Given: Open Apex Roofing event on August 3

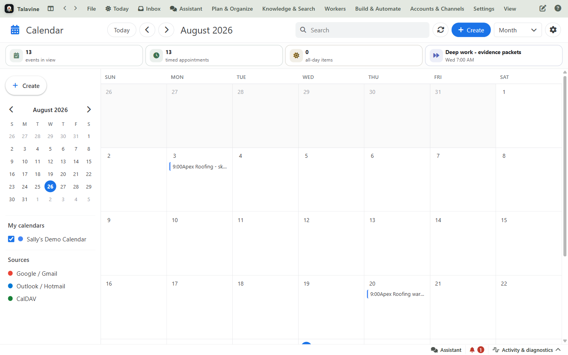Looking at the screenshot, I should (x=199, y=166).
